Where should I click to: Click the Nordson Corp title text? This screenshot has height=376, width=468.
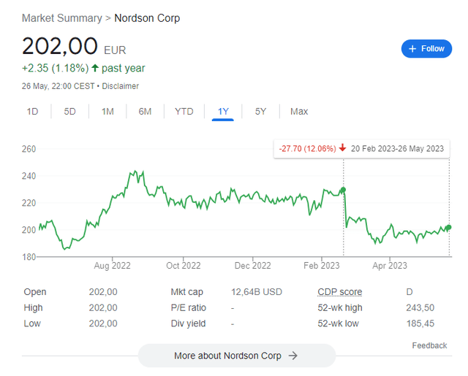click(147, 18)
